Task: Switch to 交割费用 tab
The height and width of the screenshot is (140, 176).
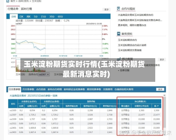Action: 108,89
